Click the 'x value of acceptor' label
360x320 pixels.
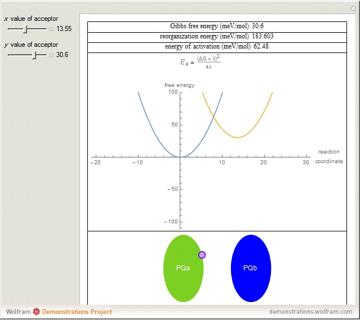point(31,19)
